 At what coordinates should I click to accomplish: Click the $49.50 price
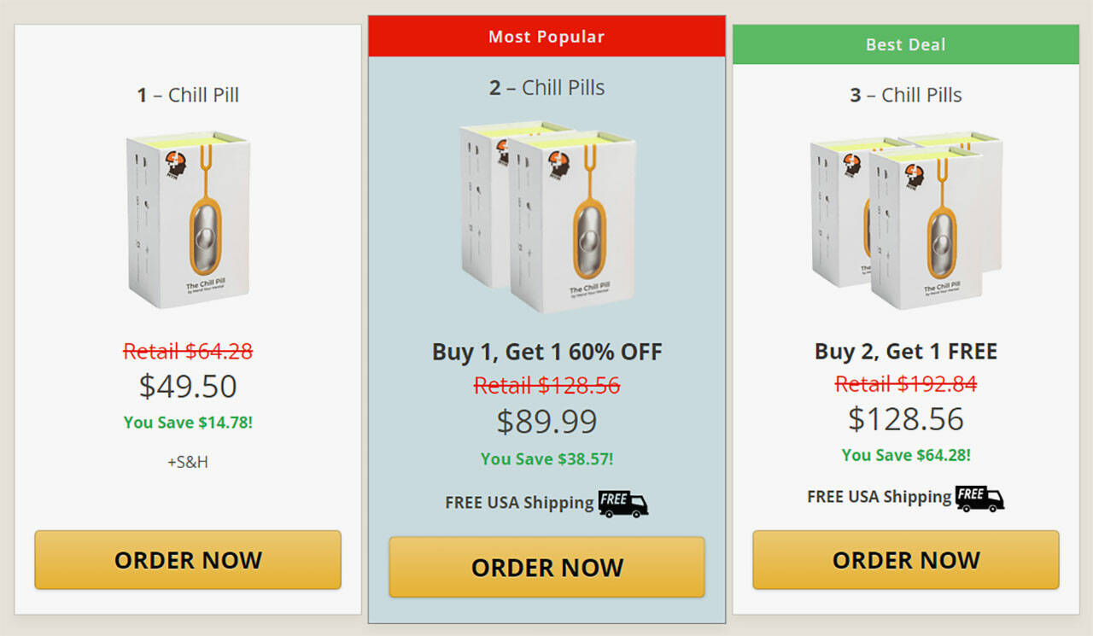point(188,387)
